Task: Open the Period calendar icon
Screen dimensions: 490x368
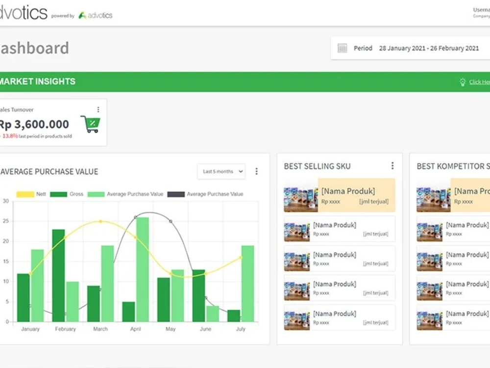Action: pos(342,48)
